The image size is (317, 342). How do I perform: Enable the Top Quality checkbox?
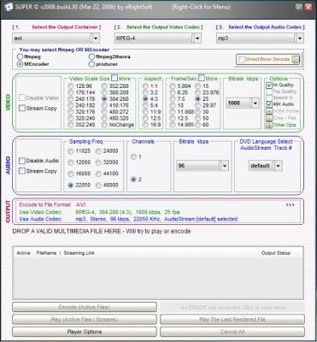(269, 91)
